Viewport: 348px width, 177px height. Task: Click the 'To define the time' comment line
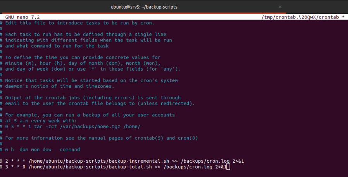tap(82, 57)
